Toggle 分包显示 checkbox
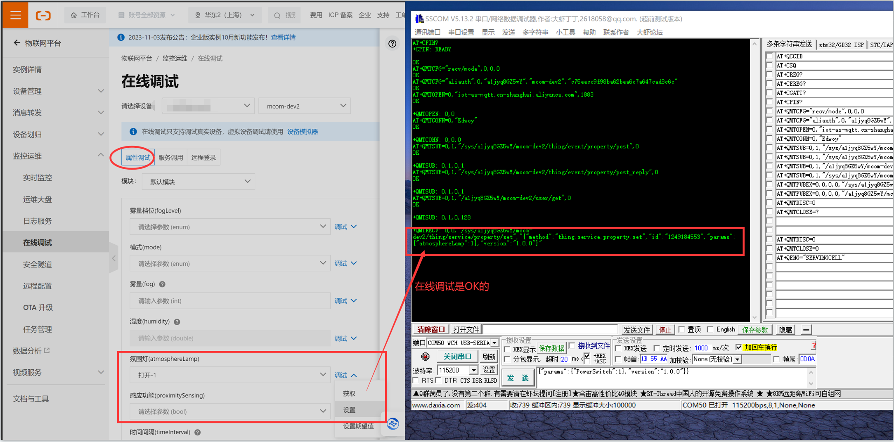 pyautogui.click(x=507, y=359)
